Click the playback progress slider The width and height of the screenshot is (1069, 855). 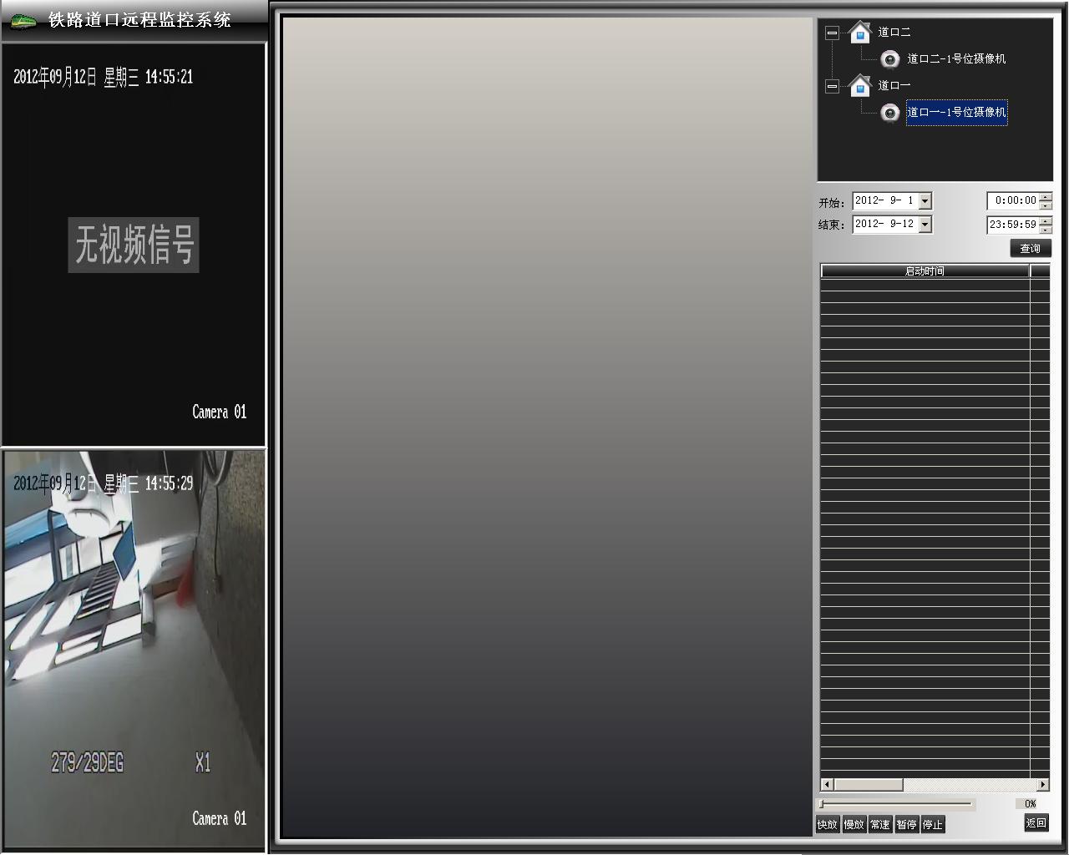click(896, 804)
